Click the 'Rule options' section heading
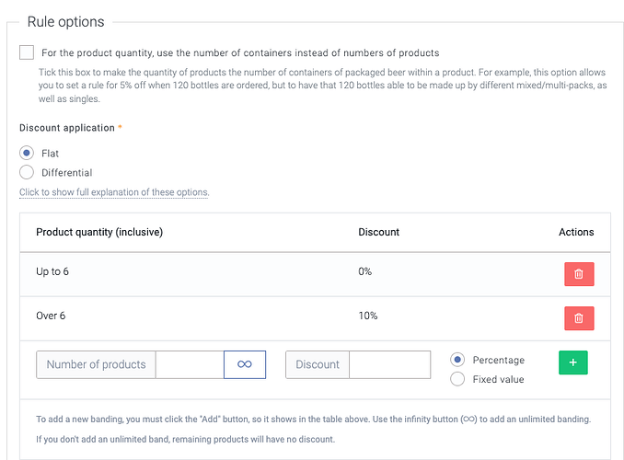This screenshot has height=460, width=624. (x=65, y=22)
